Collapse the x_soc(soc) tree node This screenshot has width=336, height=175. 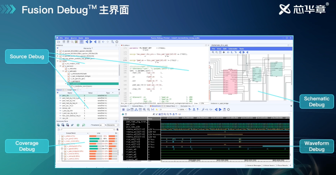point(60,66)
